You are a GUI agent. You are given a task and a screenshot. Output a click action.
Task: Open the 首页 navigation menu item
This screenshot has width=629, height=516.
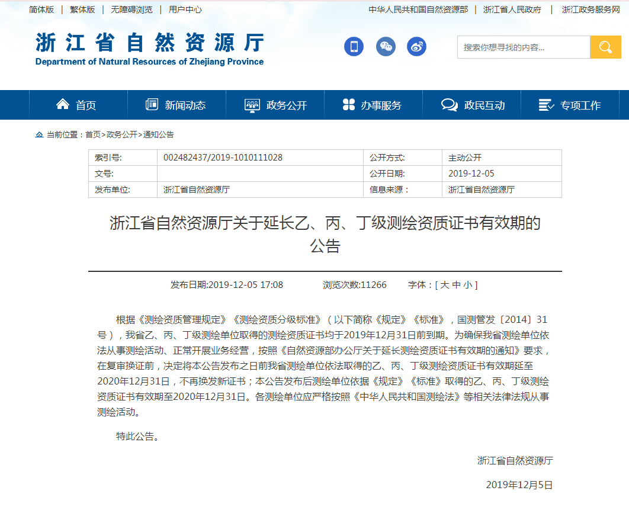click(78, 105)
